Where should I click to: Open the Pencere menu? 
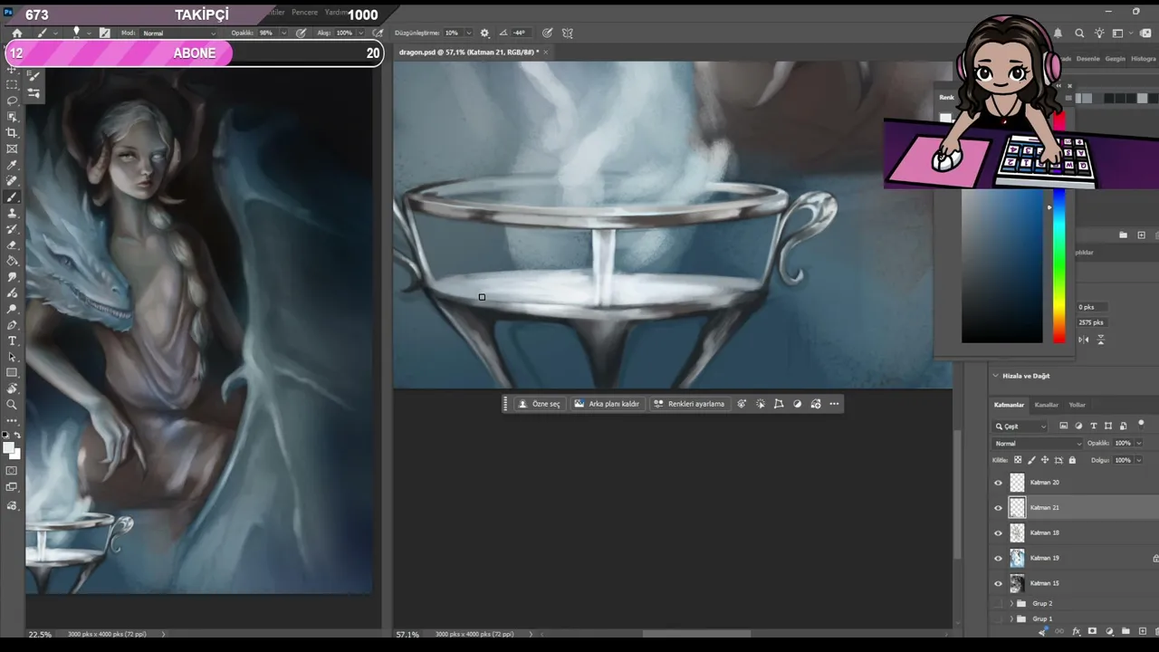point(304,13)
